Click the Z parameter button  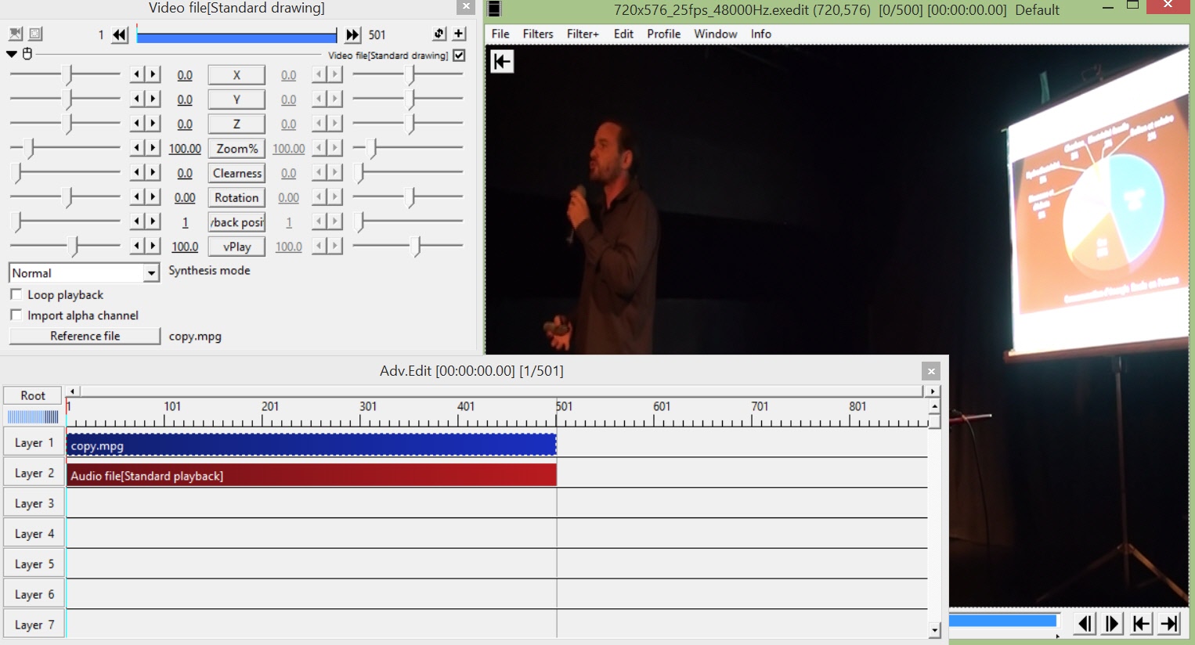coord(236,124)
